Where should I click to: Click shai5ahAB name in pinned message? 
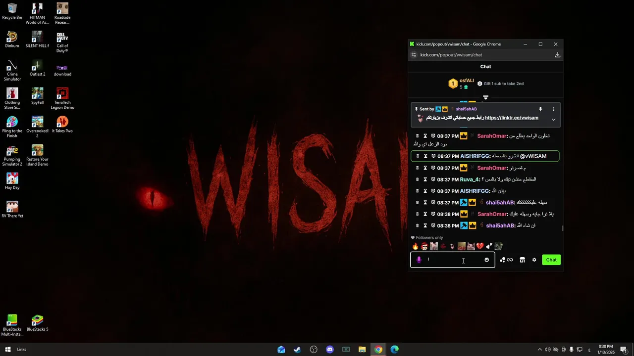[466, 109]
